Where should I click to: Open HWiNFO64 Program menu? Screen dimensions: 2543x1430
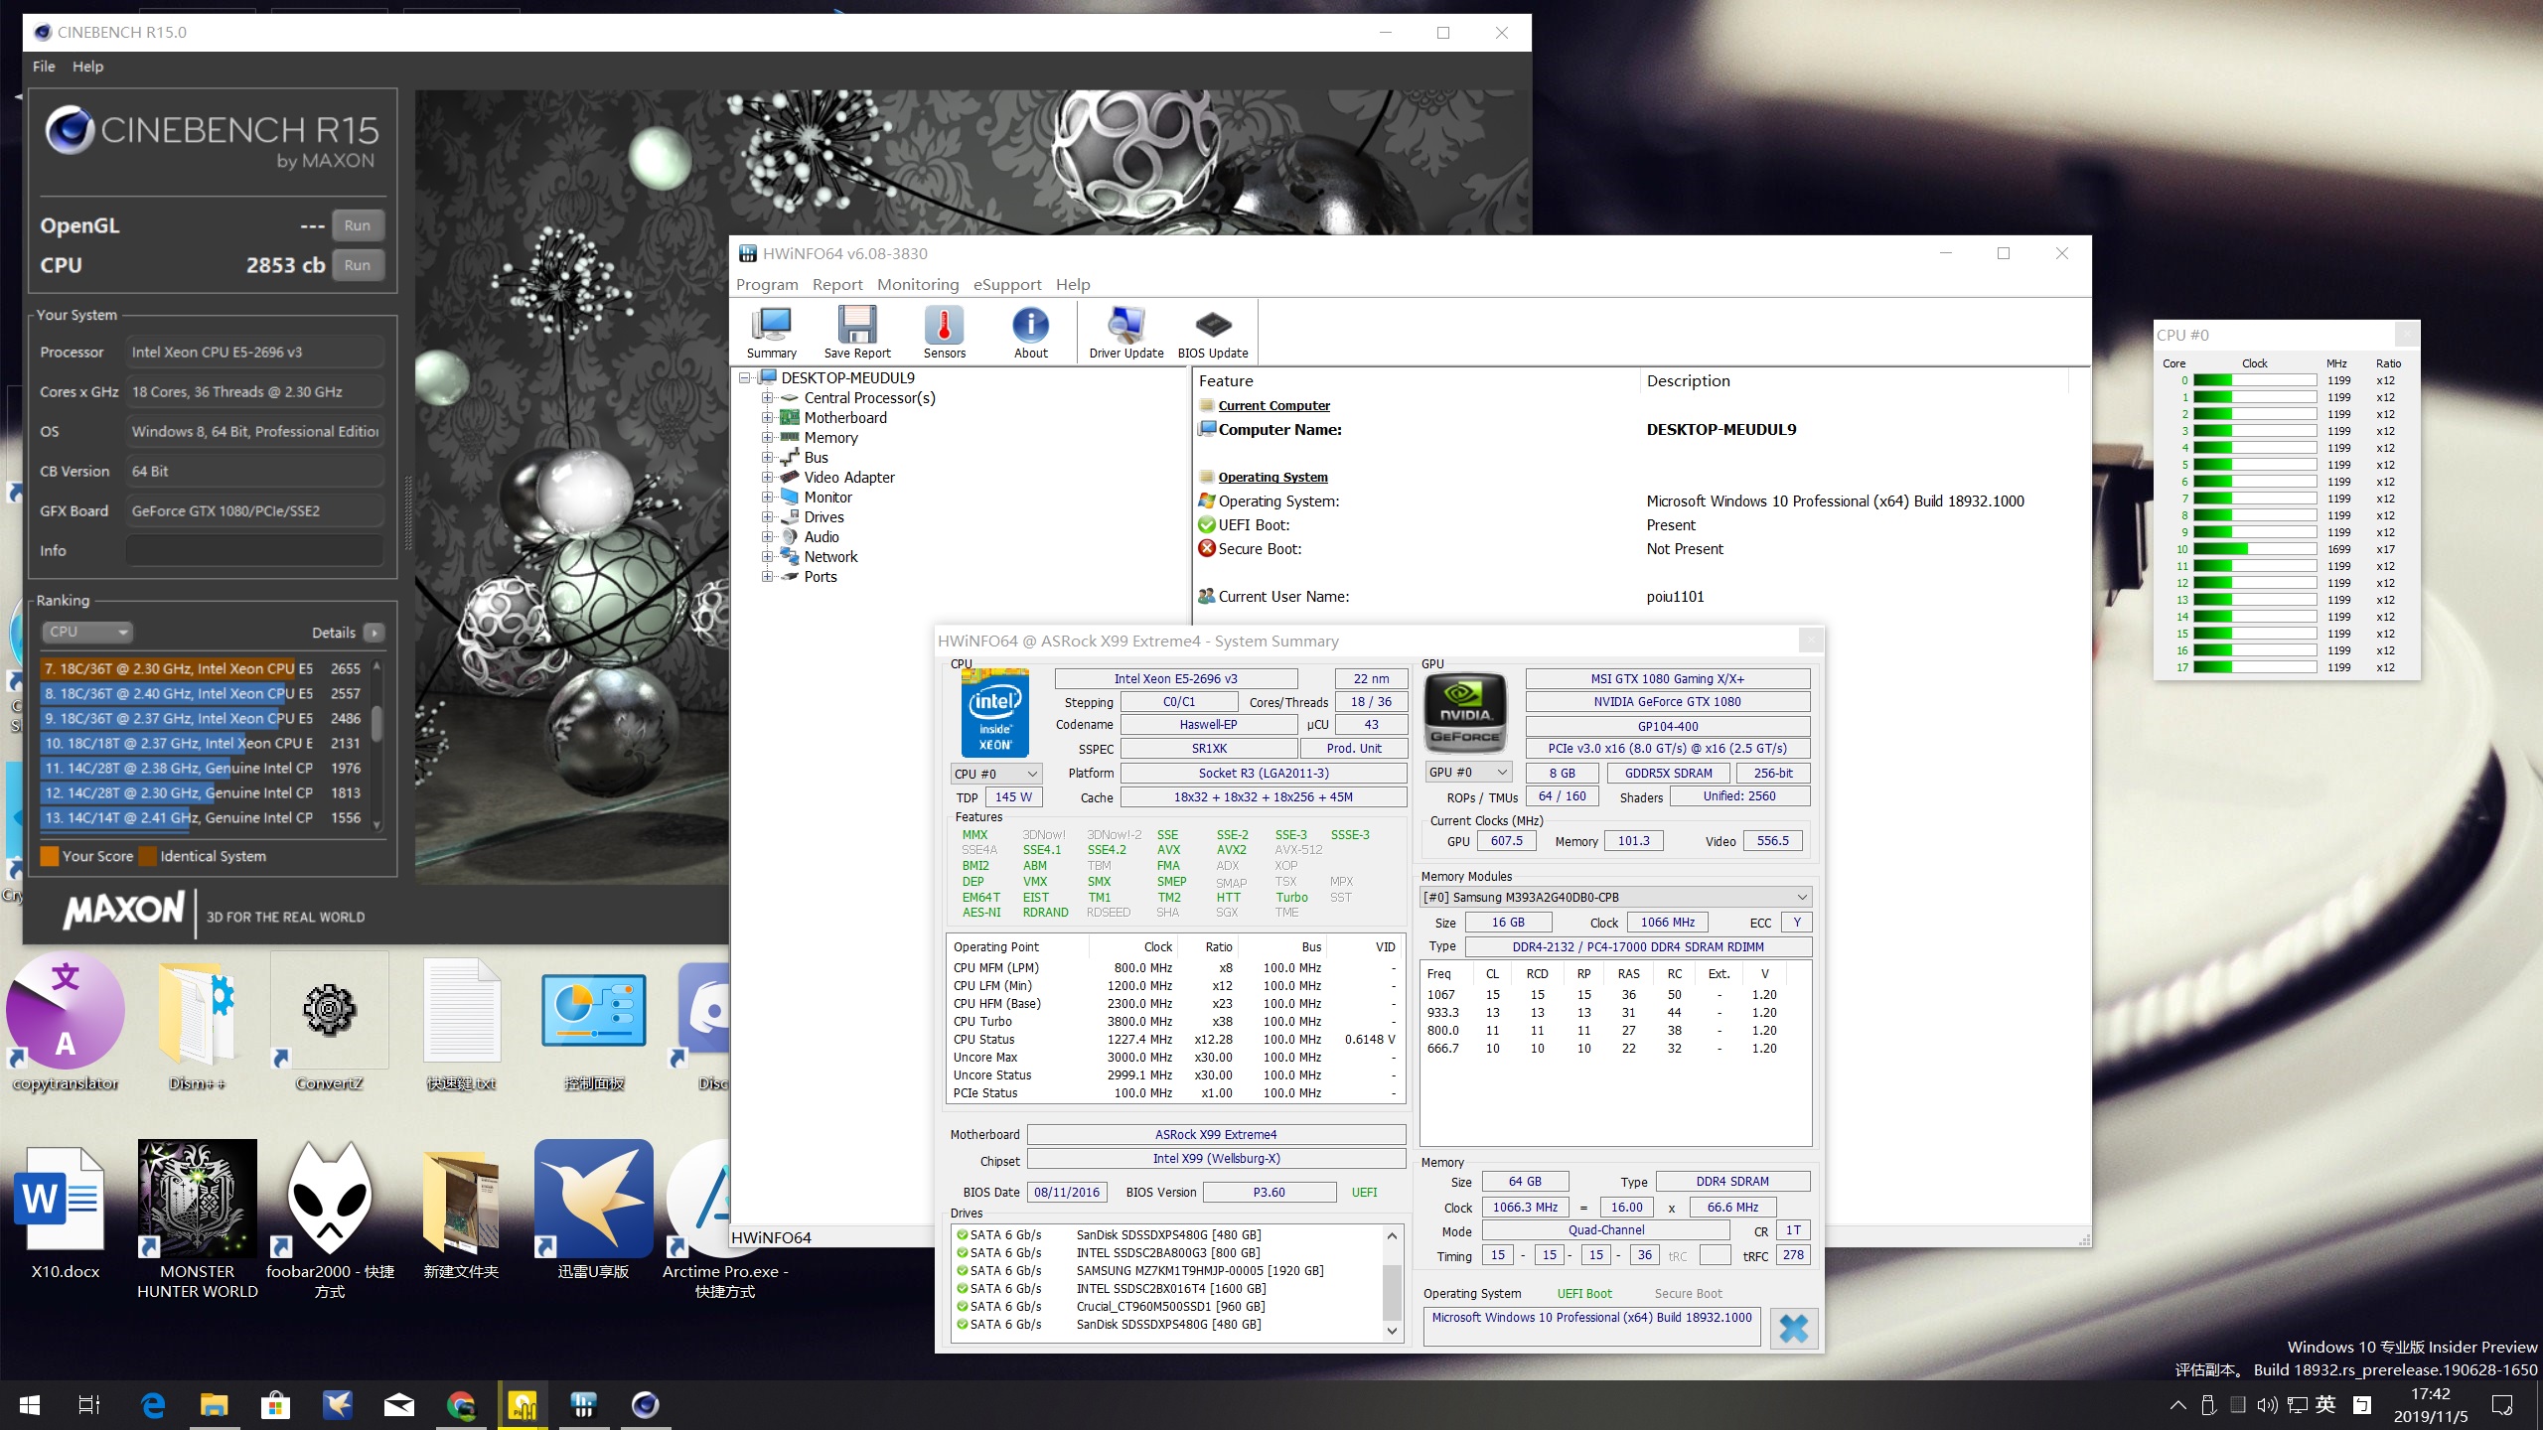767,284
